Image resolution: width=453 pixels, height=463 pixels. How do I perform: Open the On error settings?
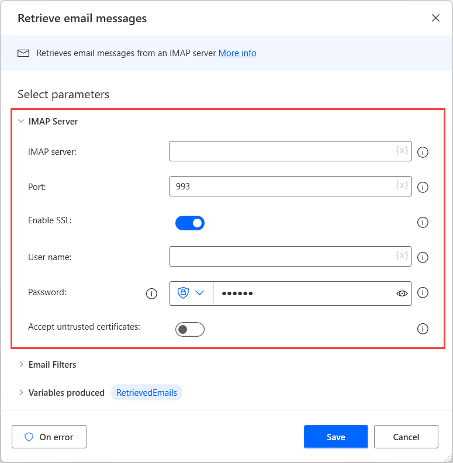tap(49, 437)
